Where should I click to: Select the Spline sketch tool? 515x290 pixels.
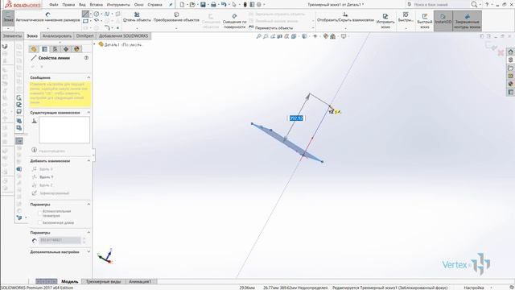click(x=107, y=14)
